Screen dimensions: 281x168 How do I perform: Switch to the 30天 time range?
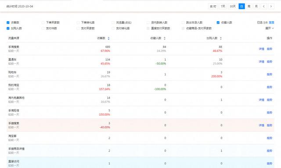click(x=233, y=7)
